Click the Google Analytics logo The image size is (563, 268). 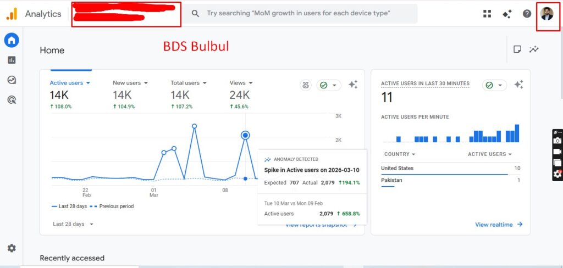click(x=12, y=14)
